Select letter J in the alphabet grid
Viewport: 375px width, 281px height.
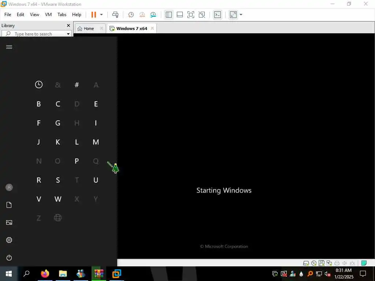(39, 142)
